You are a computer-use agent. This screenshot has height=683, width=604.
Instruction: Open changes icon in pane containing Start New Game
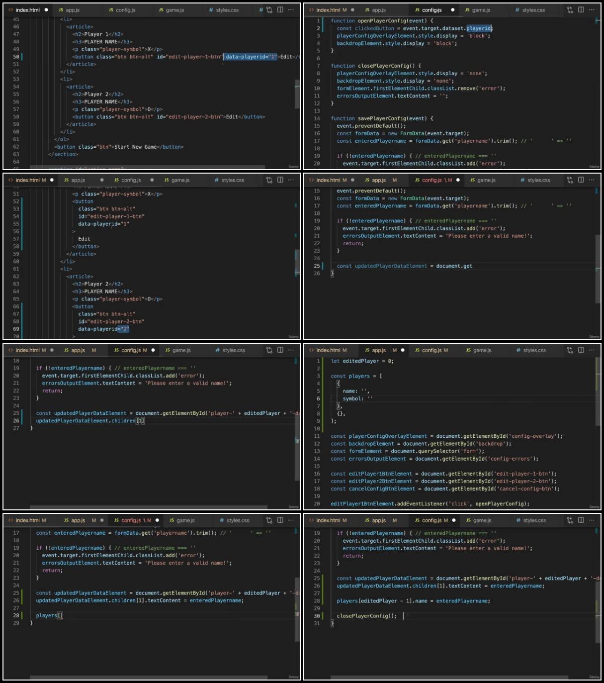269,10
